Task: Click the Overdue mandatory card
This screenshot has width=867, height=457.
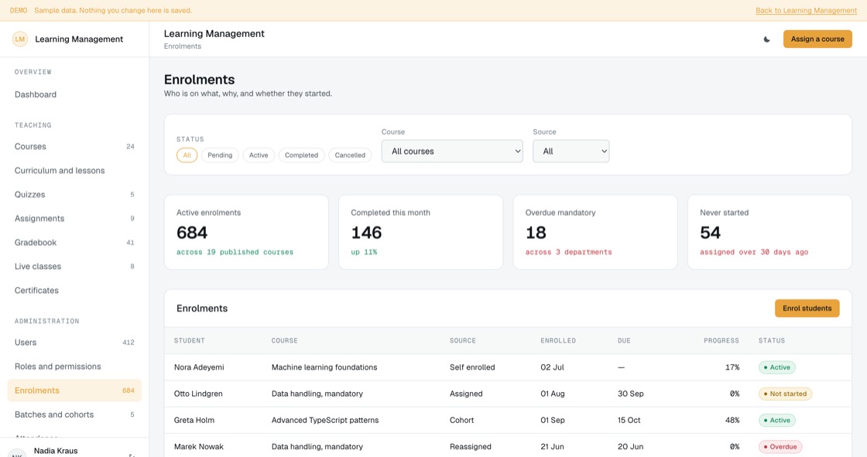Action: click(595, 232)
